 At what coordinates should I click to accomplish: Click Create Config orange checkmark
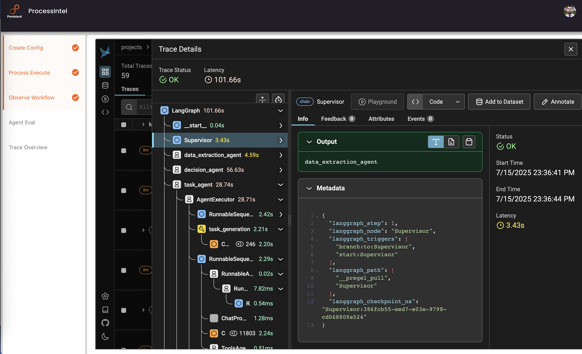(75, 48)
